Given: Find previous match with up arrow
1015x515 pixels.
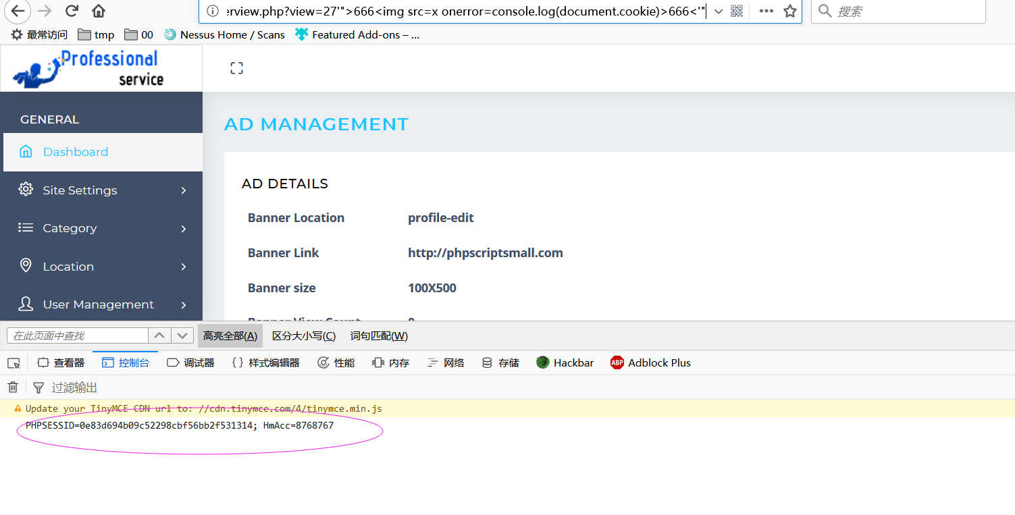Looking at the screenshot, I should [159, 335].
